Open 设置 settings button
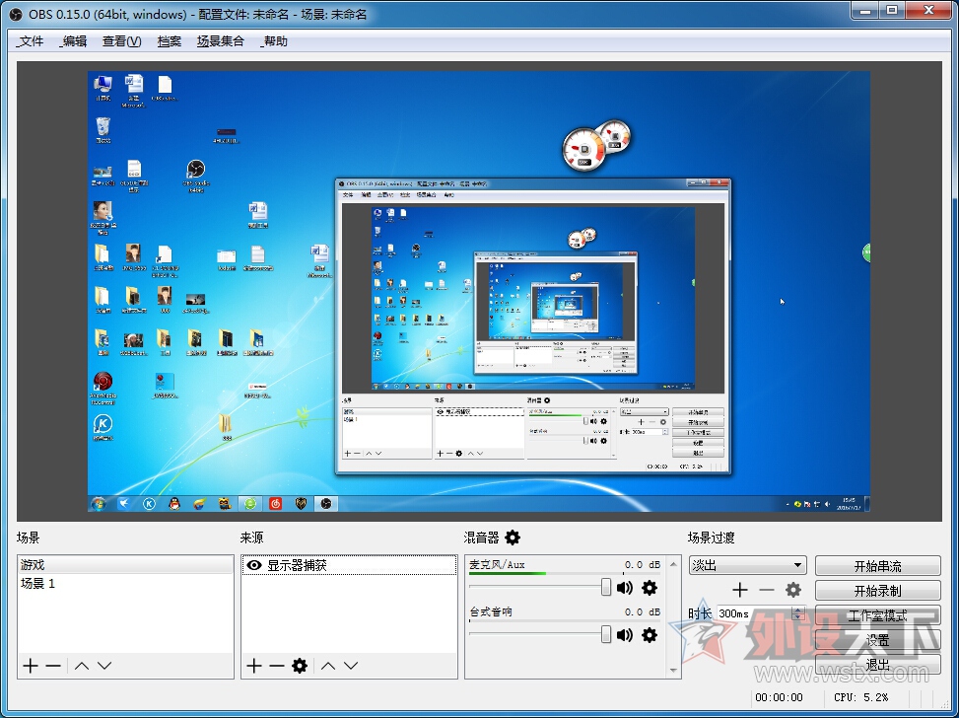Screen dimensions: 959x718 pyautogui.click(x=877, y=640)
